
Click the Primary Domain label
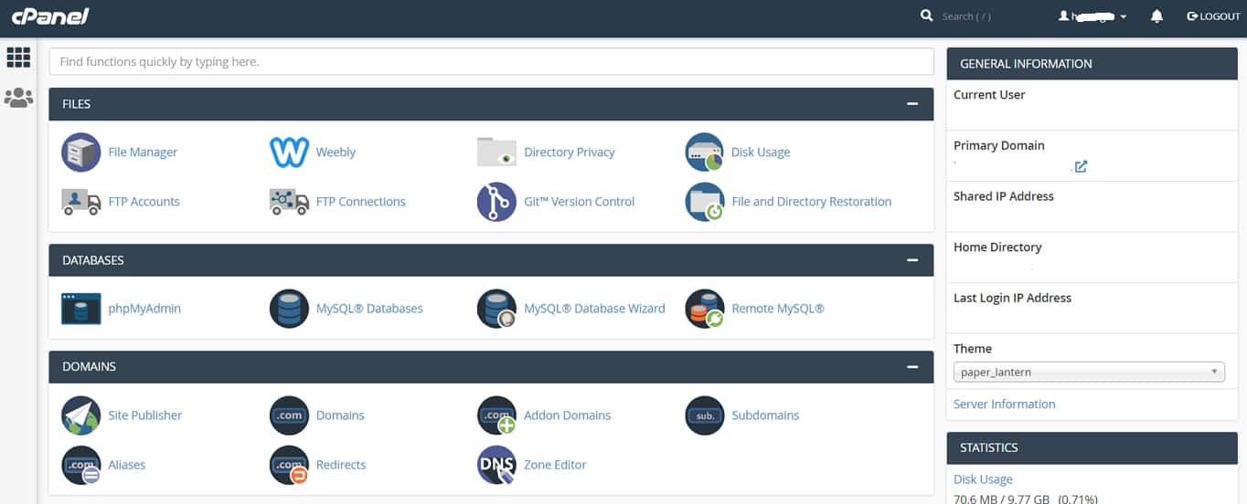click(998, 145)
